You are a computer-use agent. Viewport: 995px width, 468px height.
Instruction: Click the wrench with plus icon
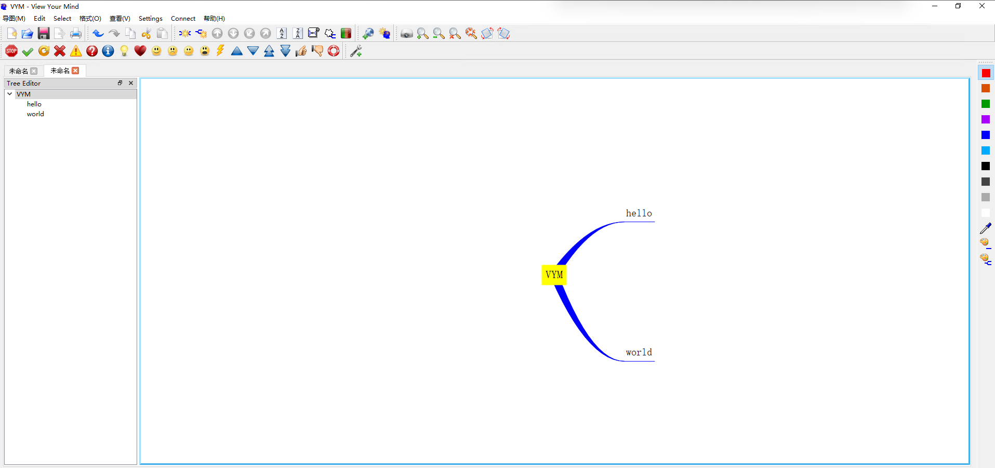coord(356,51)
